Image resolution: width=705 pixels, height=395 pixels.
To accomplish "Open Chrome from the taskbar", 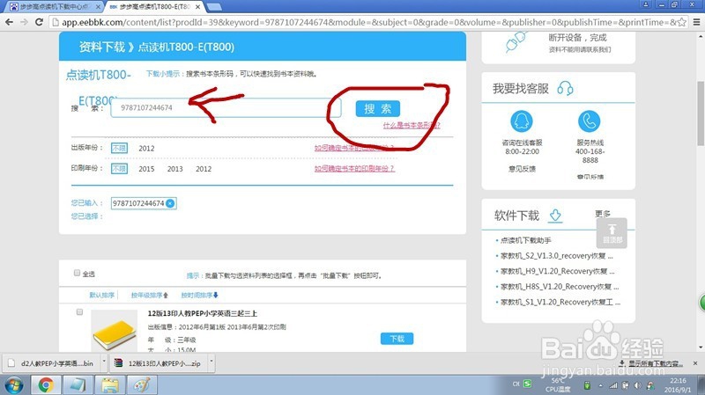I will pyautogui.click(x=46, y=385).
